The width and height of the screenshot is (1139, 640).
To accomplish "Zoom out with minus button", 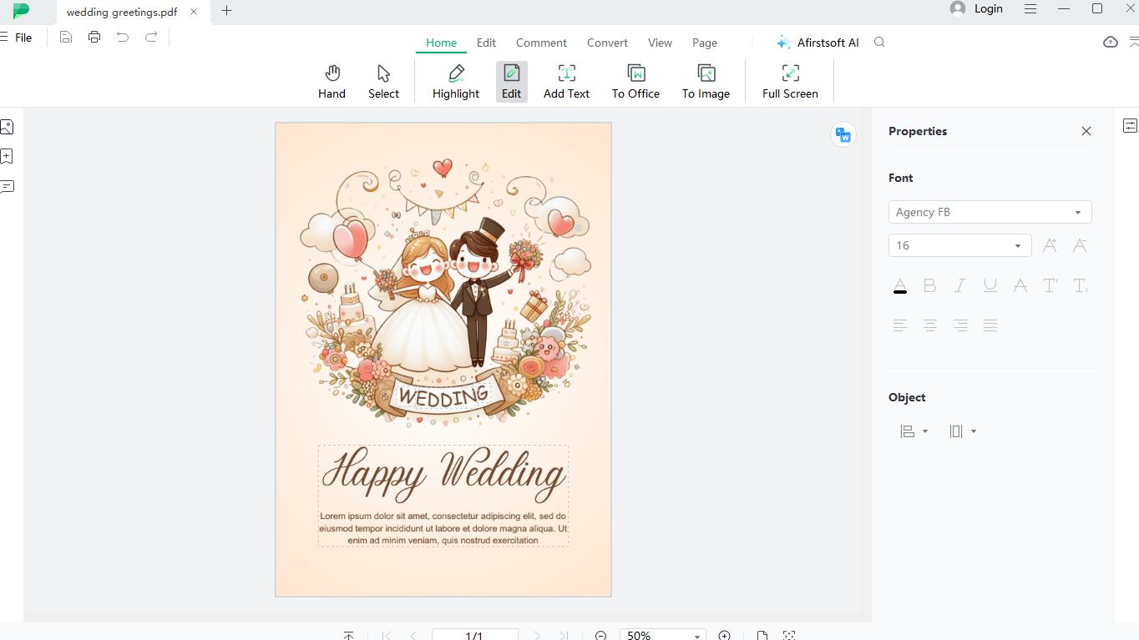I will pos(601,636).
